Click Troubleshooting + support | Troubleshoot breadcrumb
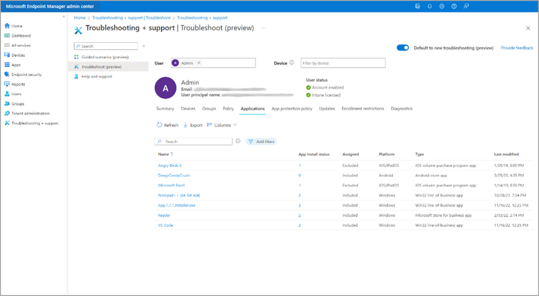 point(131,17)
